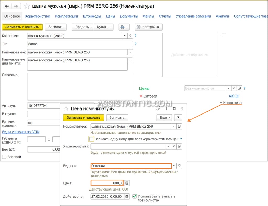Open Вид цен item via open-form icon
This screenshot has width=268, height=206.
(179, 166)
